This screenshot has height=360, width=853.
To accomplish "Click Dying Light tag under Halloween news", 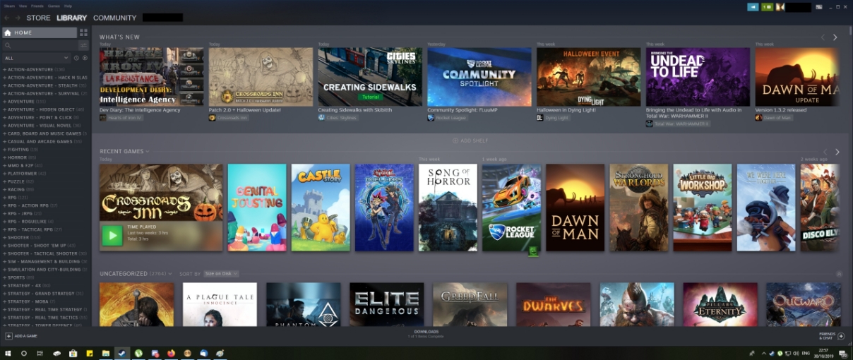I will pyautogui.click(x=553, y=118).
